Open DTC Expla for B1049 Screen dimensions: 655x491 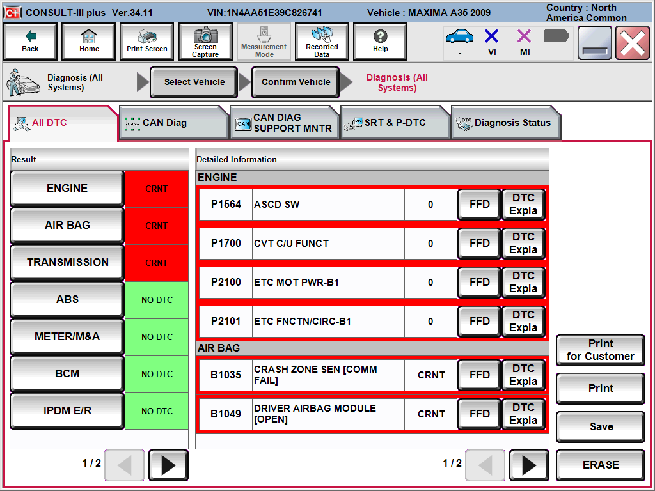[523, 414]
